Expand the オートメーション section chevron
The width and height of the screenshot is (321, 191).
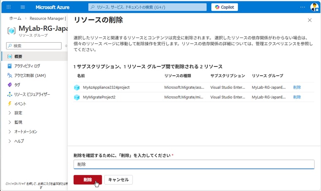click(10, 132)
